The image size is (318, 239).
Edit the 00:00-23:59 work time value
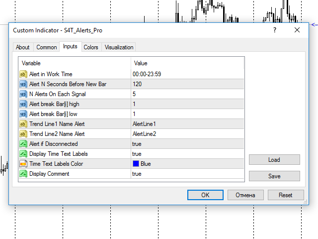coord(187,74)
